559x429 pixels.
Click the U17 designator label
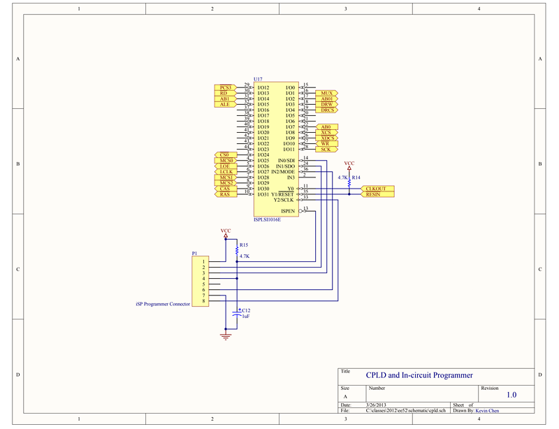258,79
